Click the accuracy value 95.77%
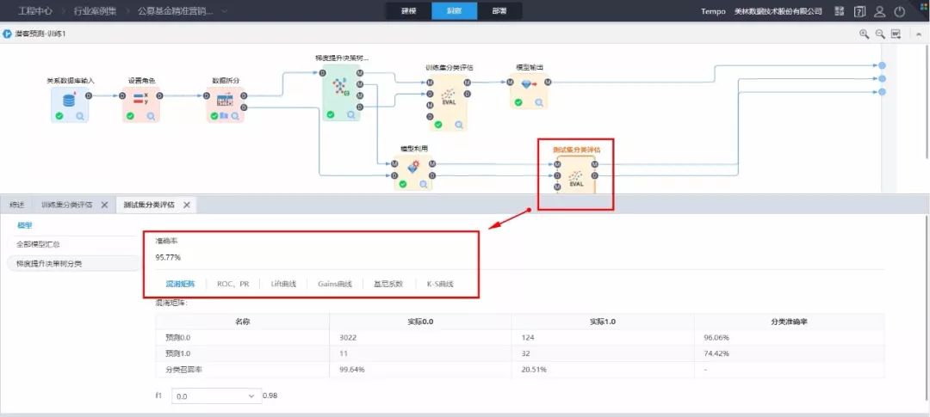The height and width of the screenshot is (417, 930). coord(168,258)
